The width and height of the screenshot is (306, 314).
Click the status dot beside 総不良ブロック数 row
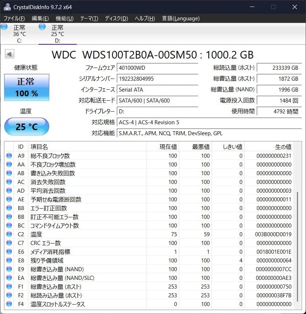click(x=9, y=156)
